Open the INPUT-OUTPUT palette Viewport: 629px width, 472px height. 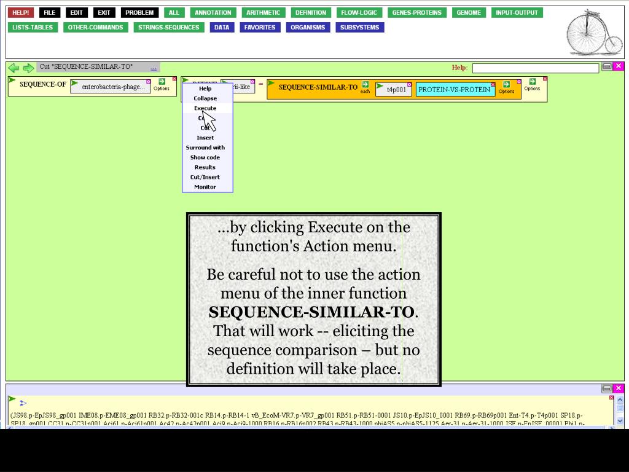(517, 12)
